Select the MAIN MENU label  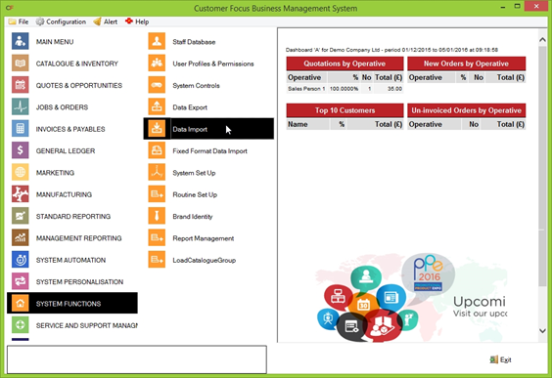[55, 42]
